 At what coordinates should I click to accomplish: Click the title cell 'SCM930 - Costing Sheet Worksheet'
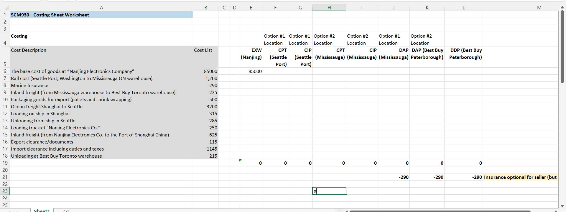101,15
